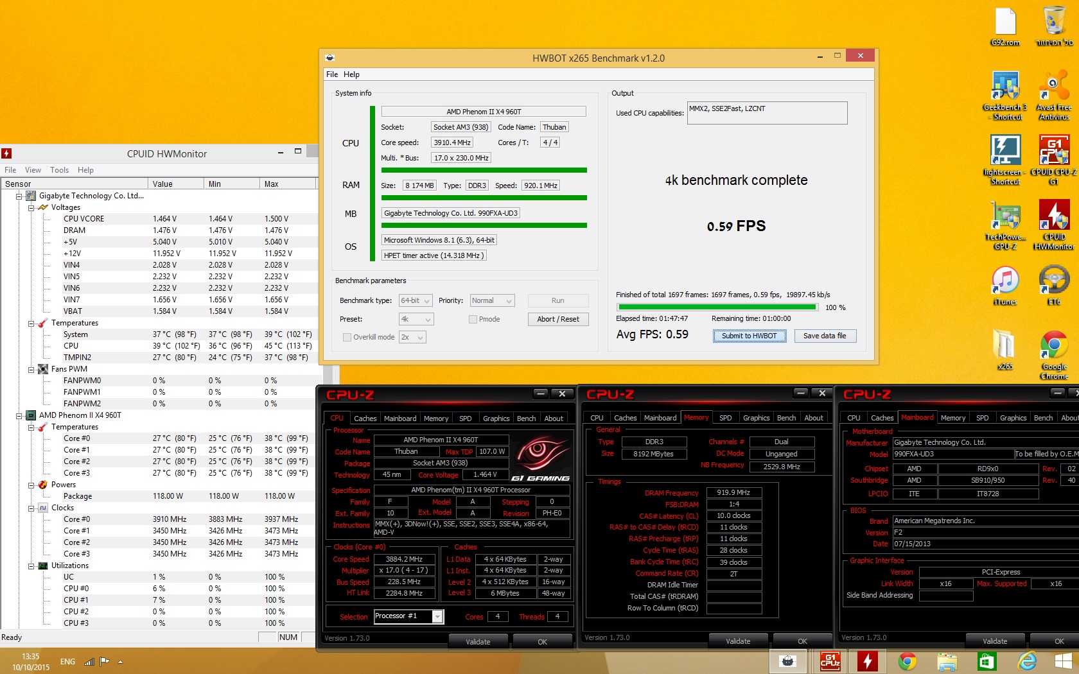Launch Geekbench 3 shortcut on desktop

click(x=1005, y=95)
